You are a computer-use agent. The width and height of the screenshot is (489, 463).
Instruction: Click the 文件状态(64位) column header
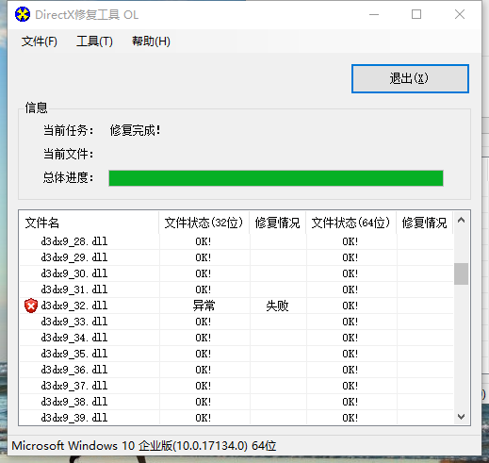351,223
